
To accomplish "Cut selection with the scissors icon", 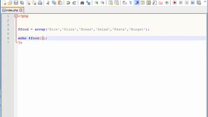I will pos(48,3).
